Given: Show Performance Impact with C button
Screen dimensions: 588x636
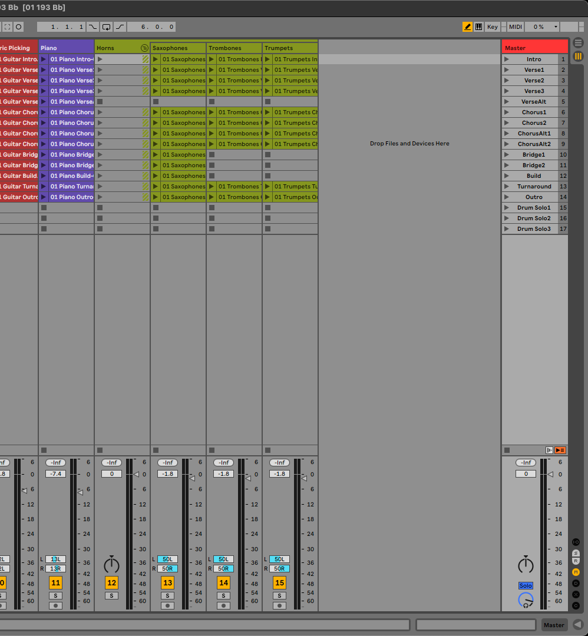Looking at the screenshot, I should pyautogui.click(x=576, y=605).
